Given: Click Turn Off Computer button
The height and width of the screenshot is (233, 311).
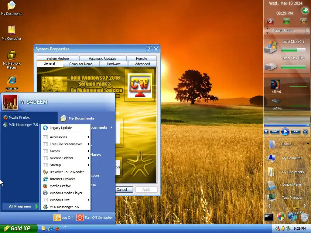Looking at the screenshot, I should coord(94,218).
